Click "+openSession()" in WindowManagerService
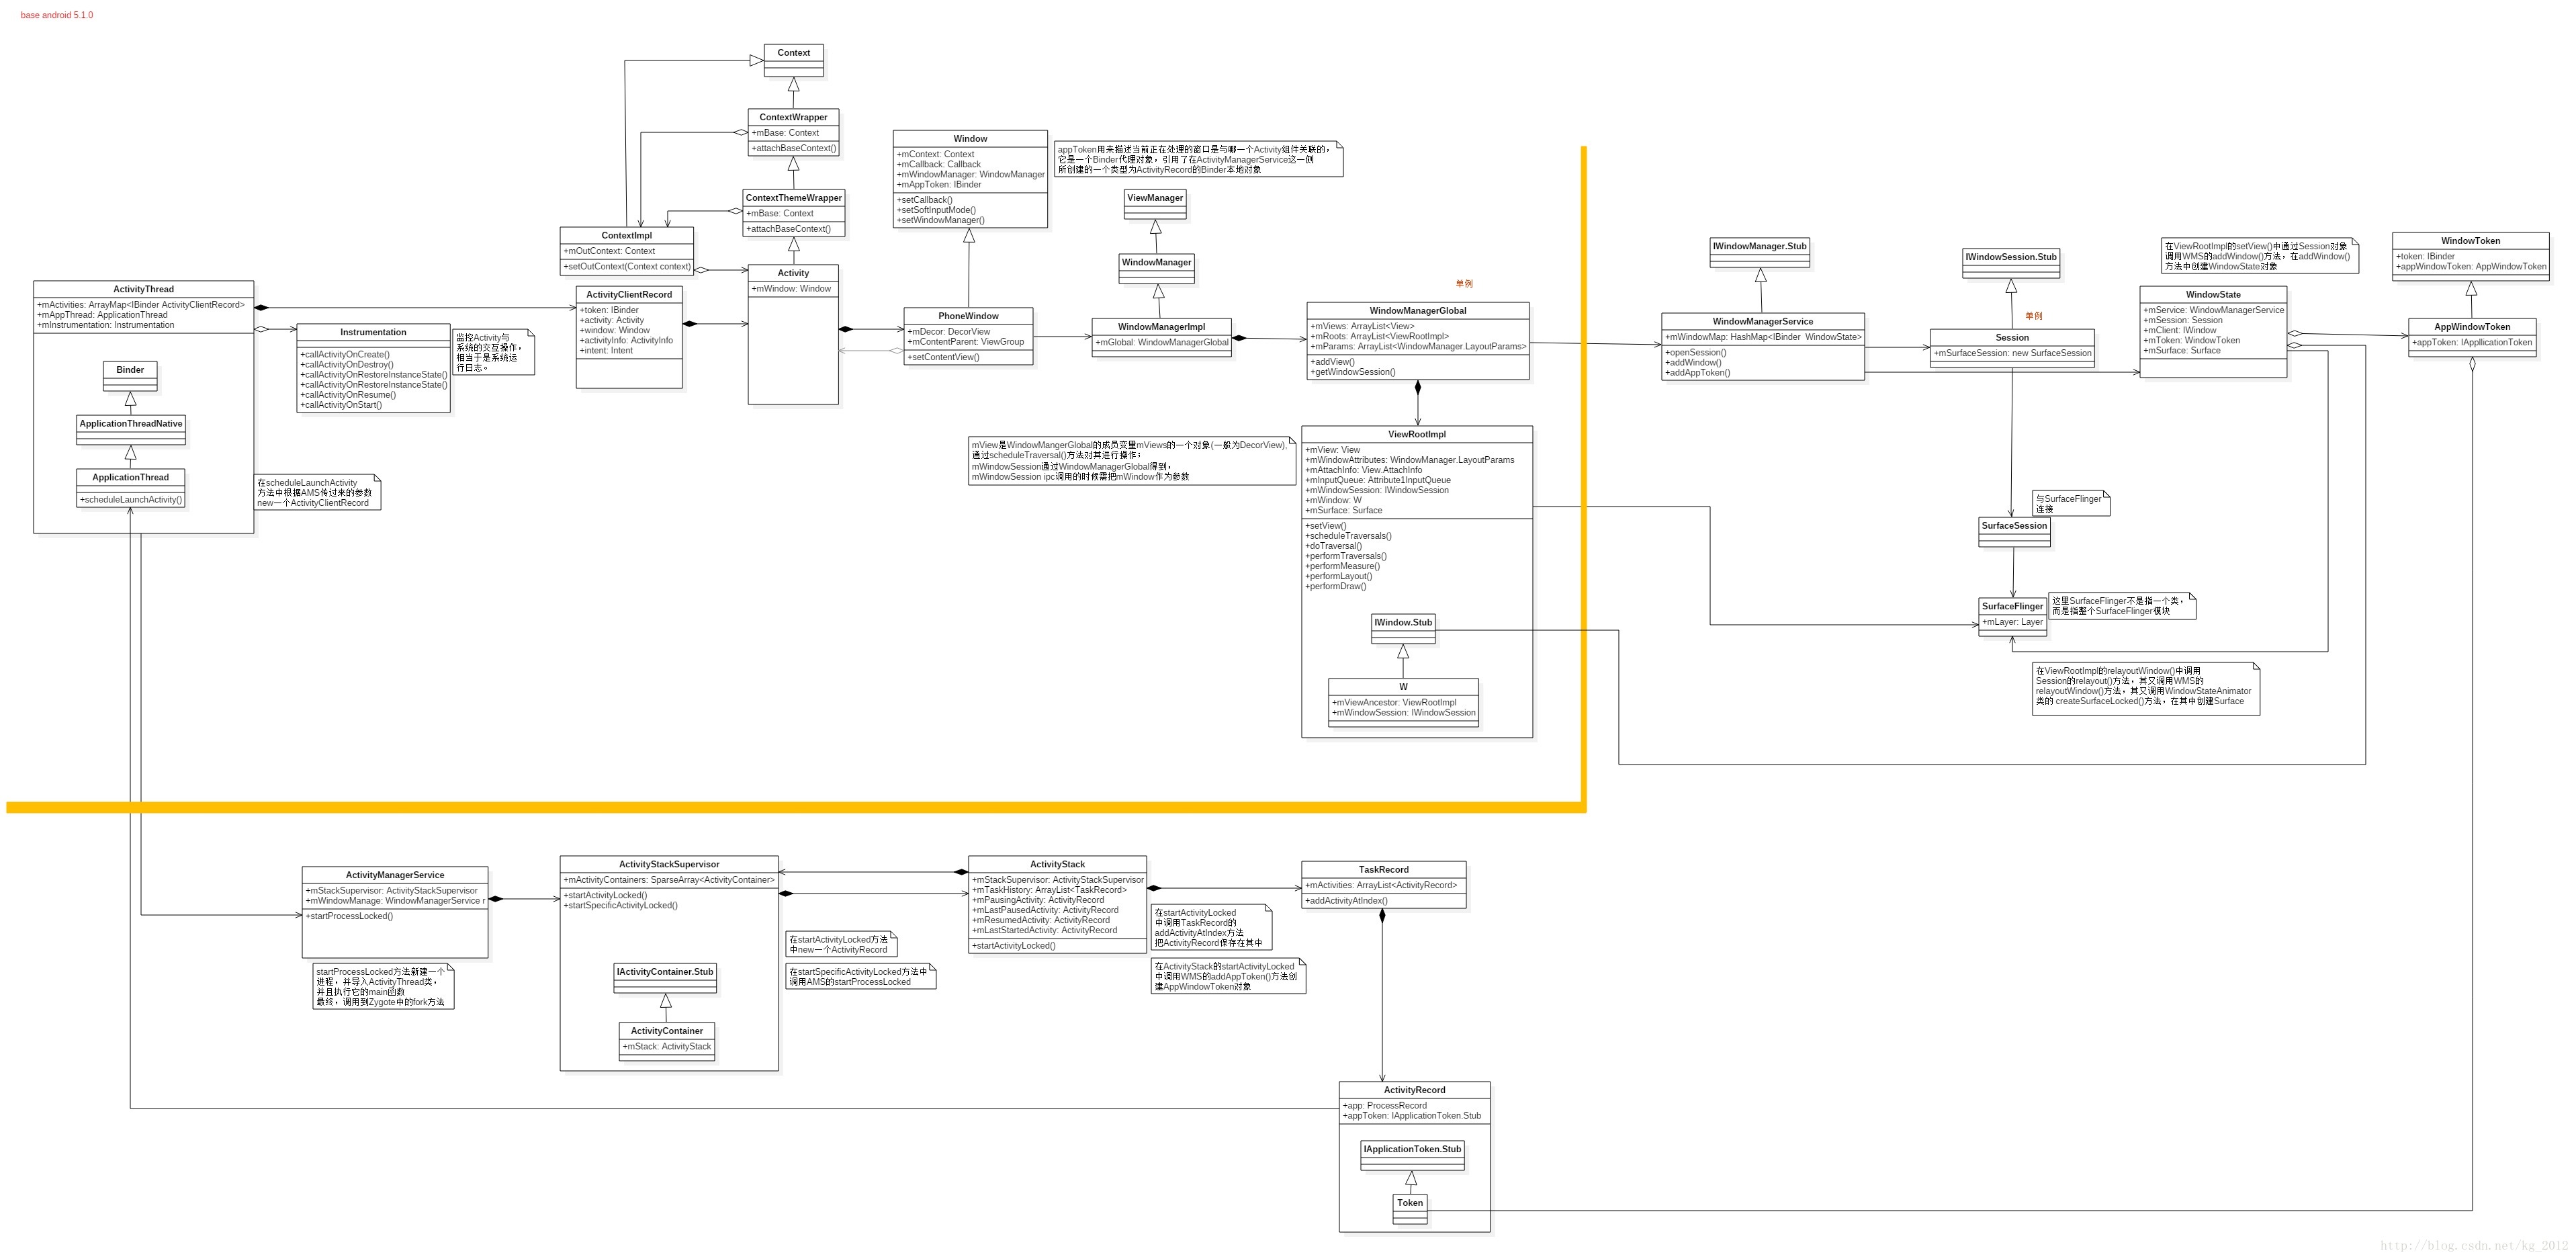 coord(1696,353)
